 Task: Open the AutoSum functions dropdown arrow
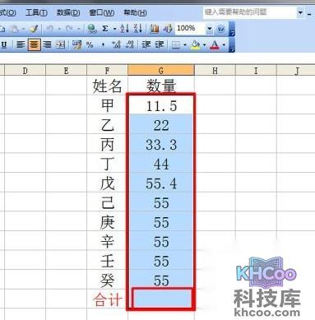point(114,29)
